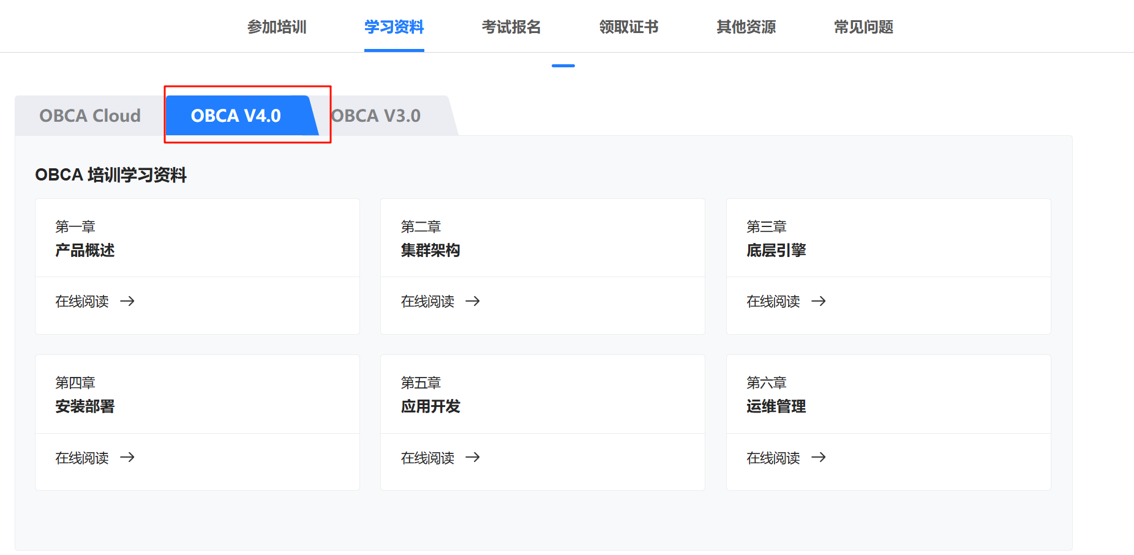Open the 常见问题 tab
Viewport: 1134px width, 555px height.
[x=863, y=27]
